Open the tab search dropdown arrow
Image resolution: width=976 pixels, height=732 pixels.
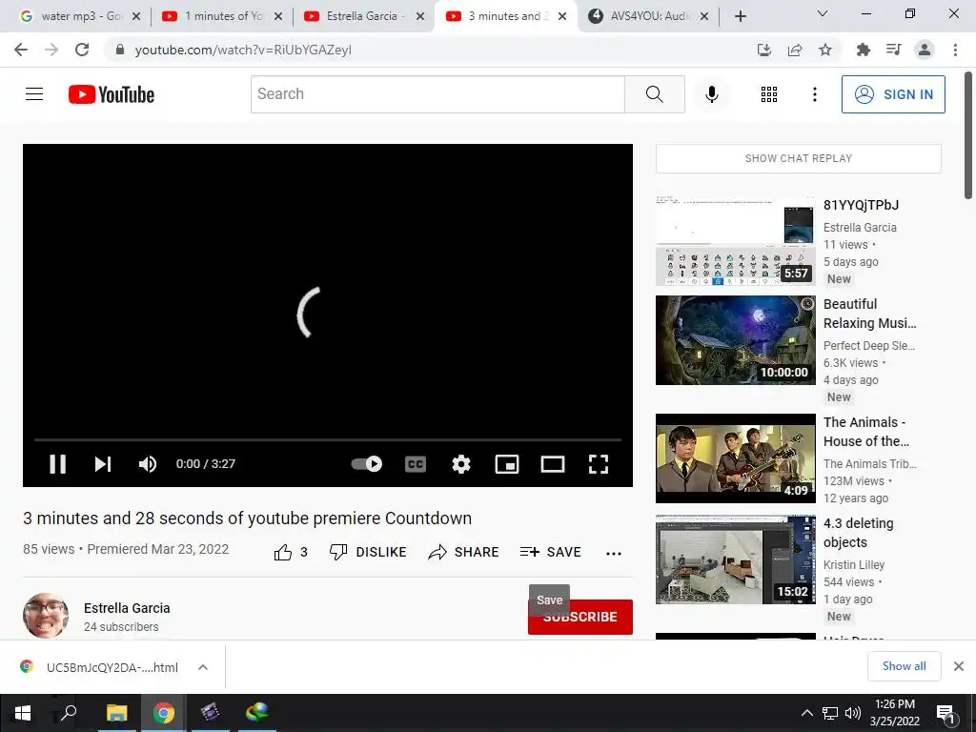[x=823, y=13]
